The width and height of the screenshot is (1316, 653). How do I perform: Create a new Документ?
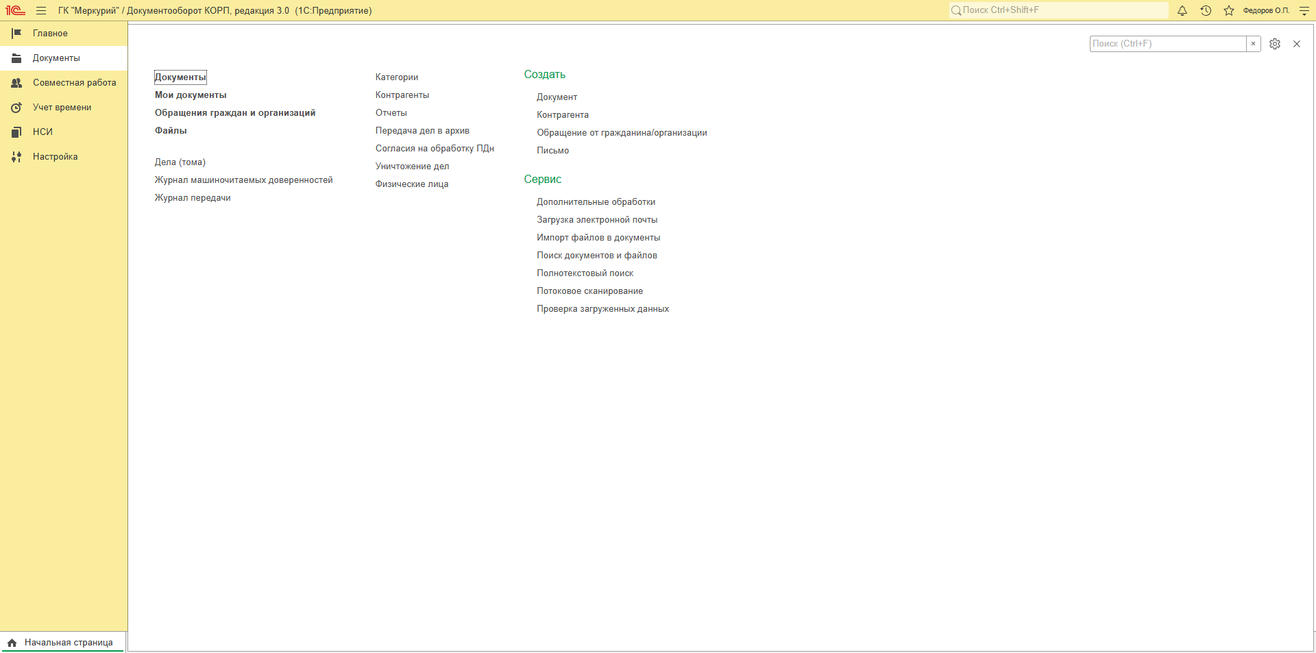point(557,97)
